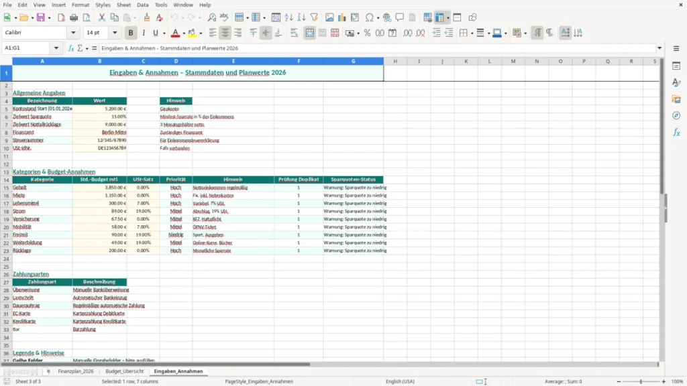The height and width of the screenshot is (386, 687).
Task: Insert special character omega
Action: pos(370,17)
